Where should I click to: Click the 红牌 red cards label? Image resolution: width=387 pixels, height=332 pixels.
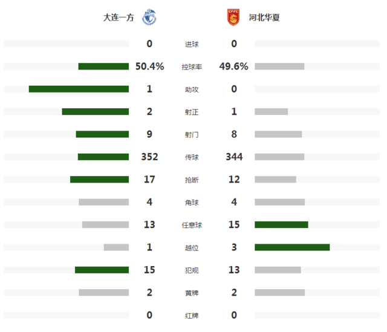coord(192,316)
